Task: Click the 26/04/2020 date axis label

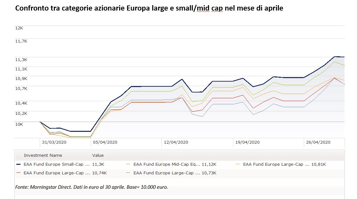Action: (318, 142)
